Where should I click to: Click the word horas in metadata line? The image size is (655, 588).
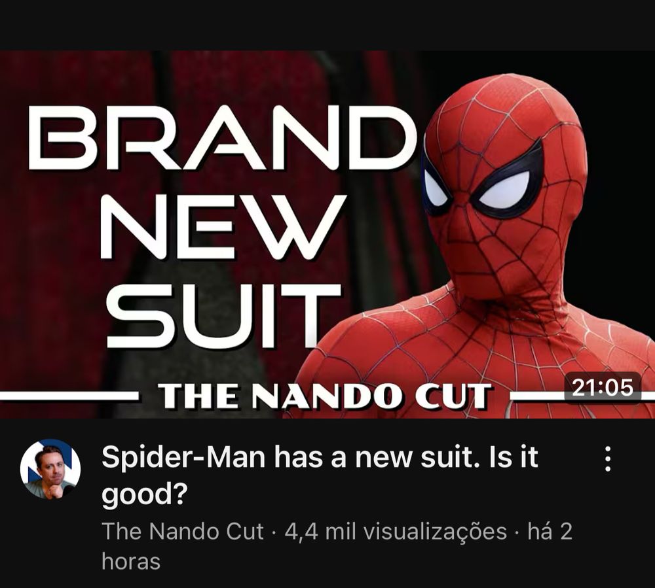click(131, 561)
